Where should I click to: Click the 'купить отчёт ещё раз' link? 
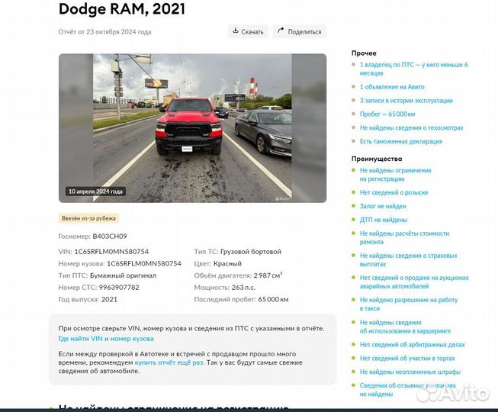(169, 362)
